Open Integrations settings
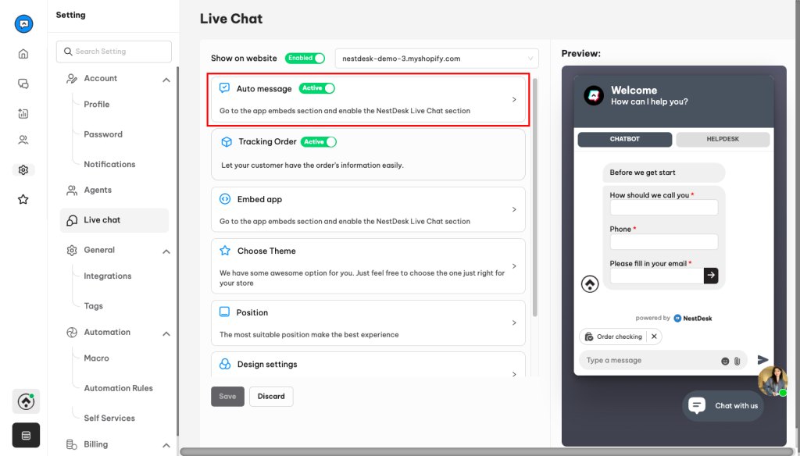 click(108, 276)
